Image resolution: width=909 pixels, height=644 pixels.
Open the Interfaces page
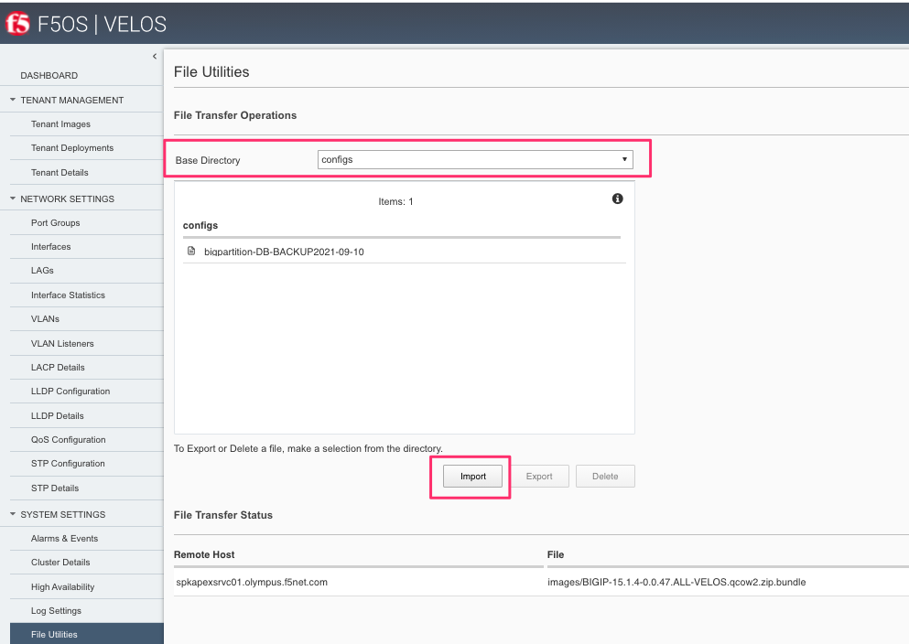coord(51,247)
